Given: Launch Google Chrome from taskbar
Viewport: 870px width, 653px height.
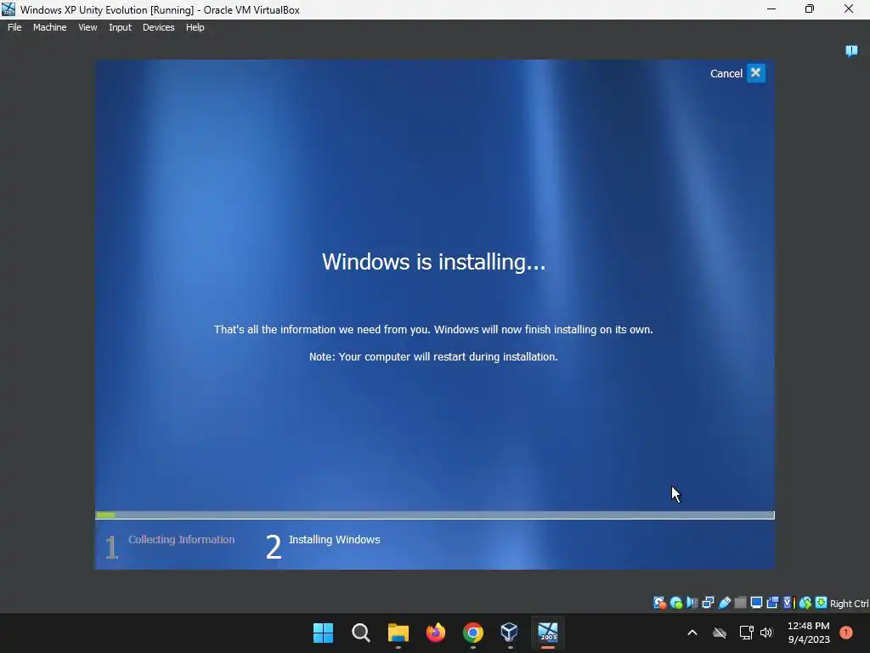Looking at the screenshot, I should coord(472,633).
